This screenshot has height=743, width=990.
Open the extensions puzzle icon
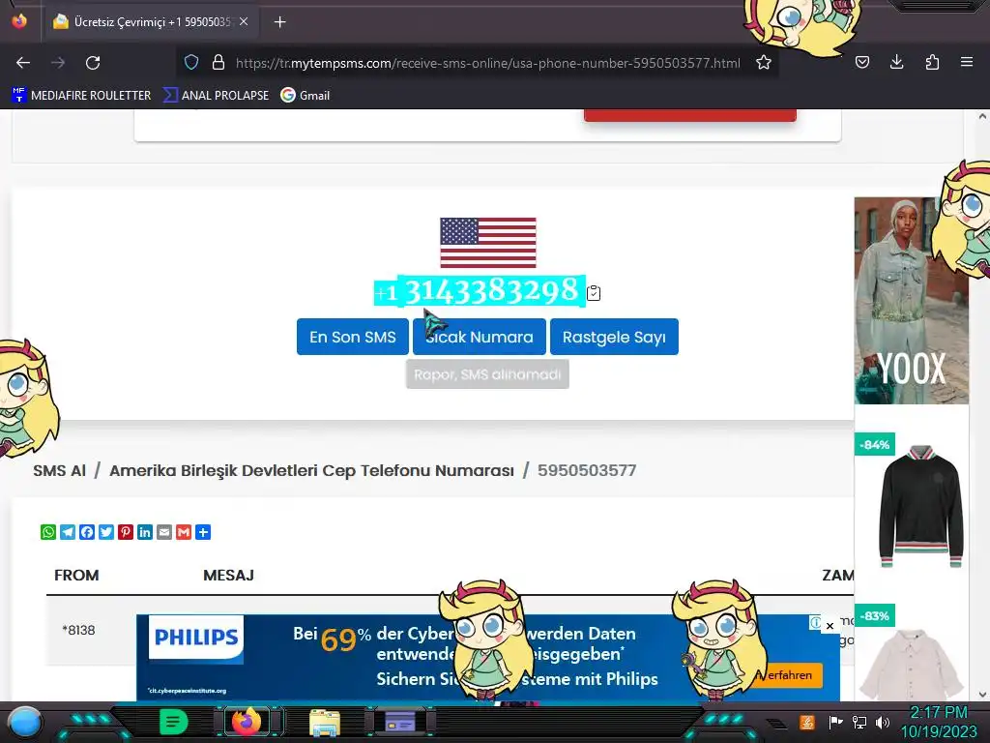[x=932, y=62]
